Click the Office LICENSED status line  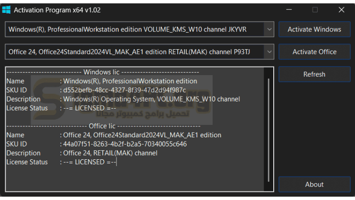(61, 162)
